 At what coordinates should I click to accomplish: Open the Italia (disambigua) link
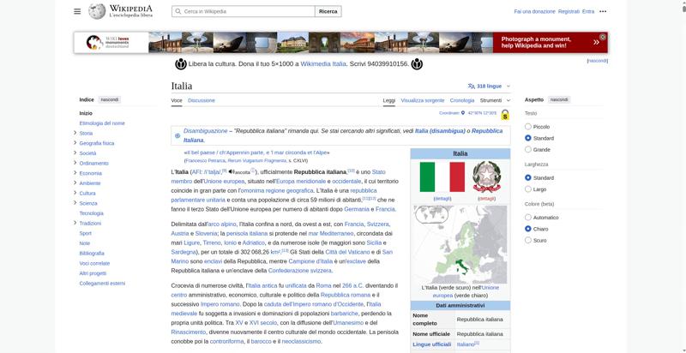click(440, 131)
